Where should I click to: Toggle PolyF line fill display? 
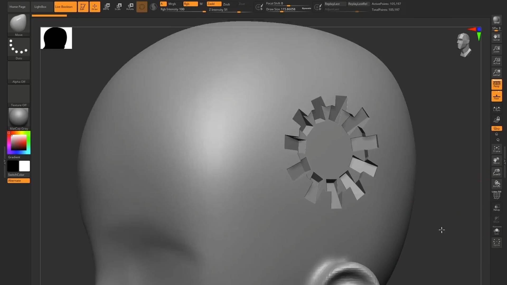pyautogui.click(x=496, y=196)
